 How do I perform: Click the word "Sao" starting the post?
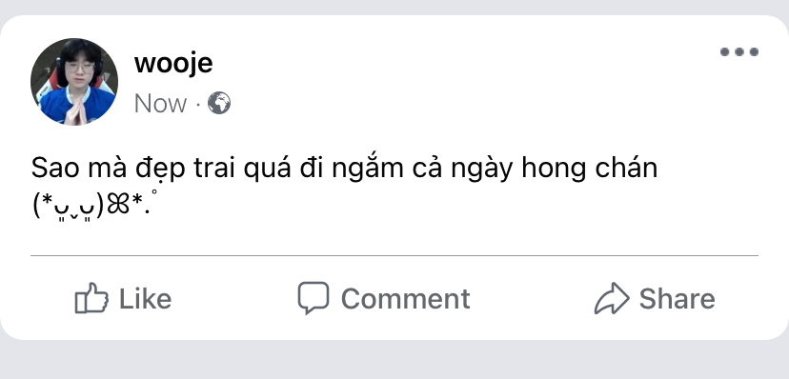[x=55, y=169]
